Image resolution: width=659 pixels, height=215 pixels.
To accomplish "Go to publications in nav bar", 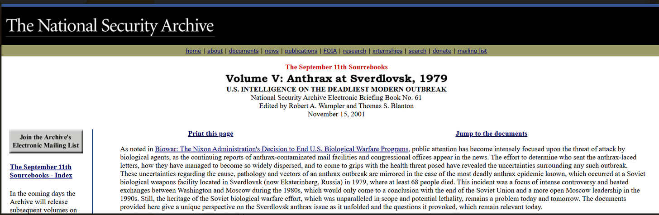I will (301, 51).
